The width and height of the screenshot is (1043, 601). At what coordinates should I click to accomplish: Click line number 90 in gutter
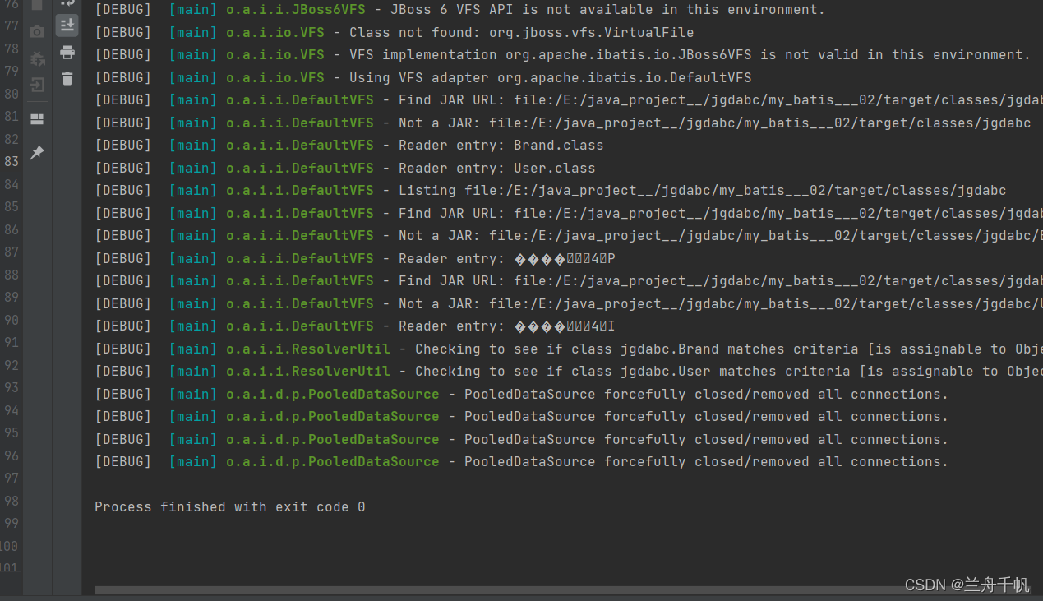[12, 320]
